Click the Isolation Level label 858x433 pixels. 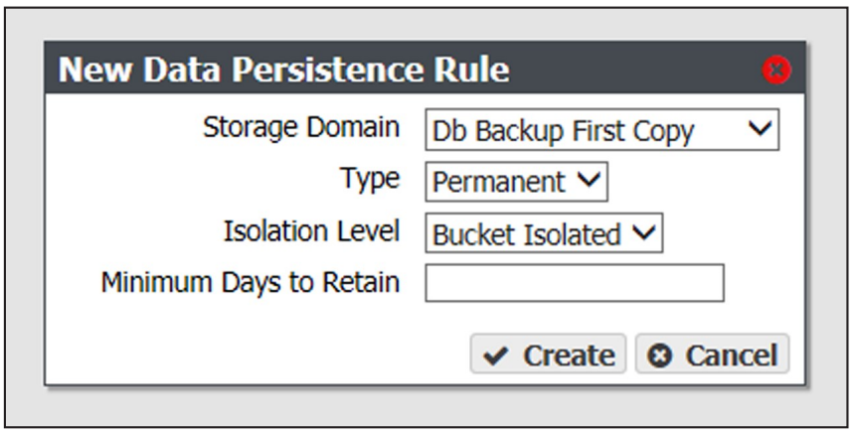pyautogui.click(x=311, y=230)
